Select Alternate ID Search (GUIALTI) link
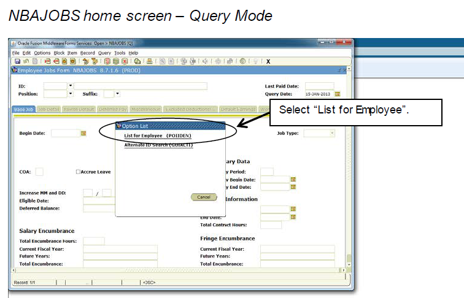 click(x=150, y=145)
